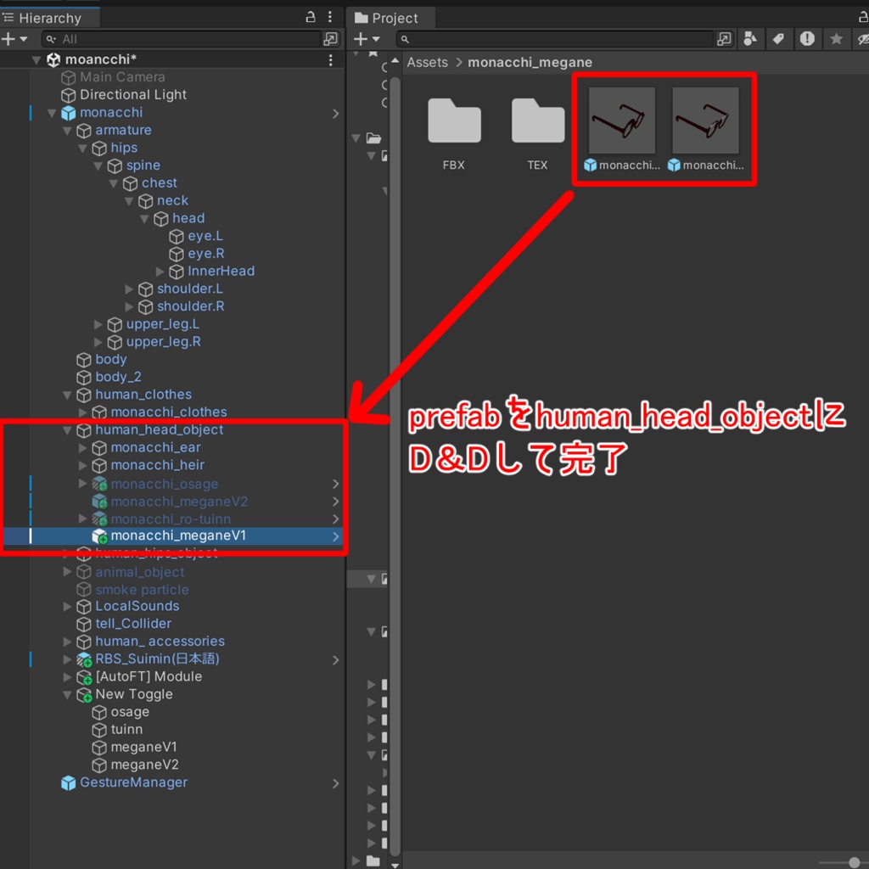Select the Hierarchy tab

(x=42, y=19)
